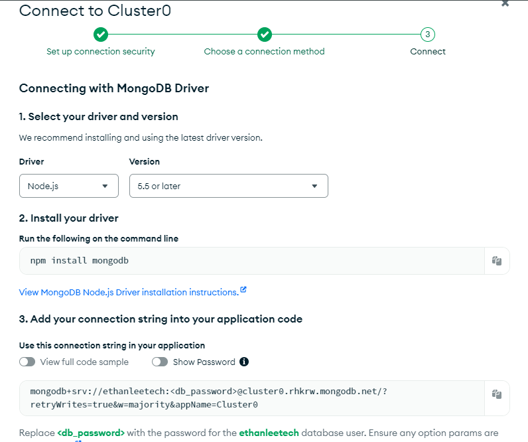The width and height of the screenshot is (528, 442).
Task: Close the Connect to Cluster0 dialog
Action: [505, 3]
